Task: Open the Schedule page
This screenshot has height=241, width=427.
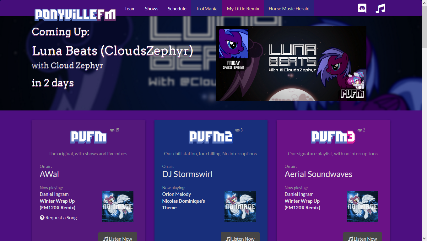Action: [x=177, y=8]
